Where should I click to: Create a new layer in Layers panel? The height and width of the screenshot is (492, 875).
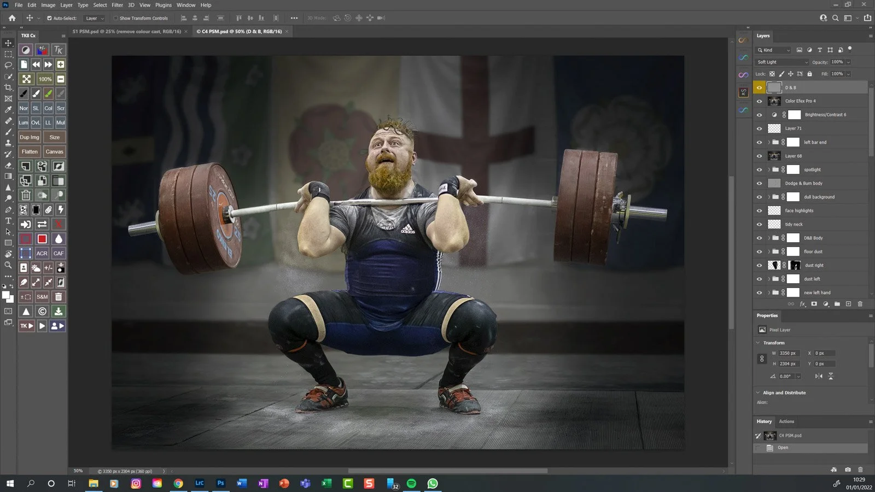point(848,304)
